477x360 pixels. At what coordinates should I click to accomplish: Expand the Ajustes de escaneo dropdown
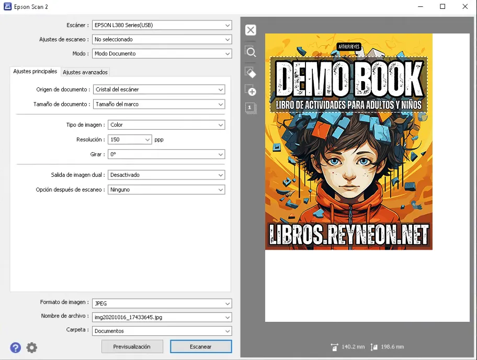162,40
